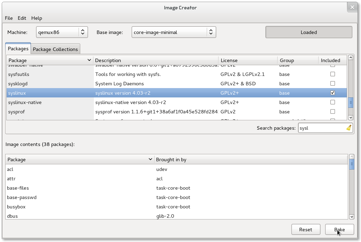This screenshot has width=361, height=242.
Task: Enable the syslinux-native package checkbox
Action: point(333,102)
